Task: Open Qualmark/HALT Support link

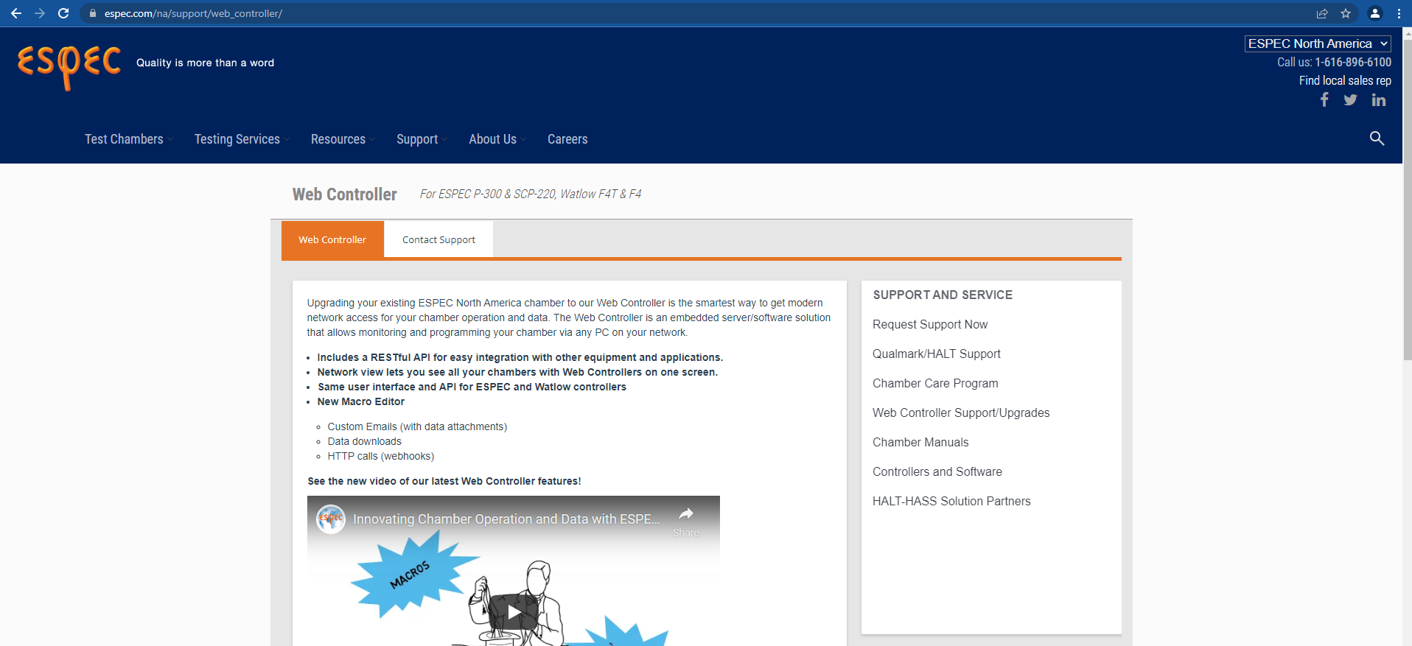Action: [x=937, y=354]
